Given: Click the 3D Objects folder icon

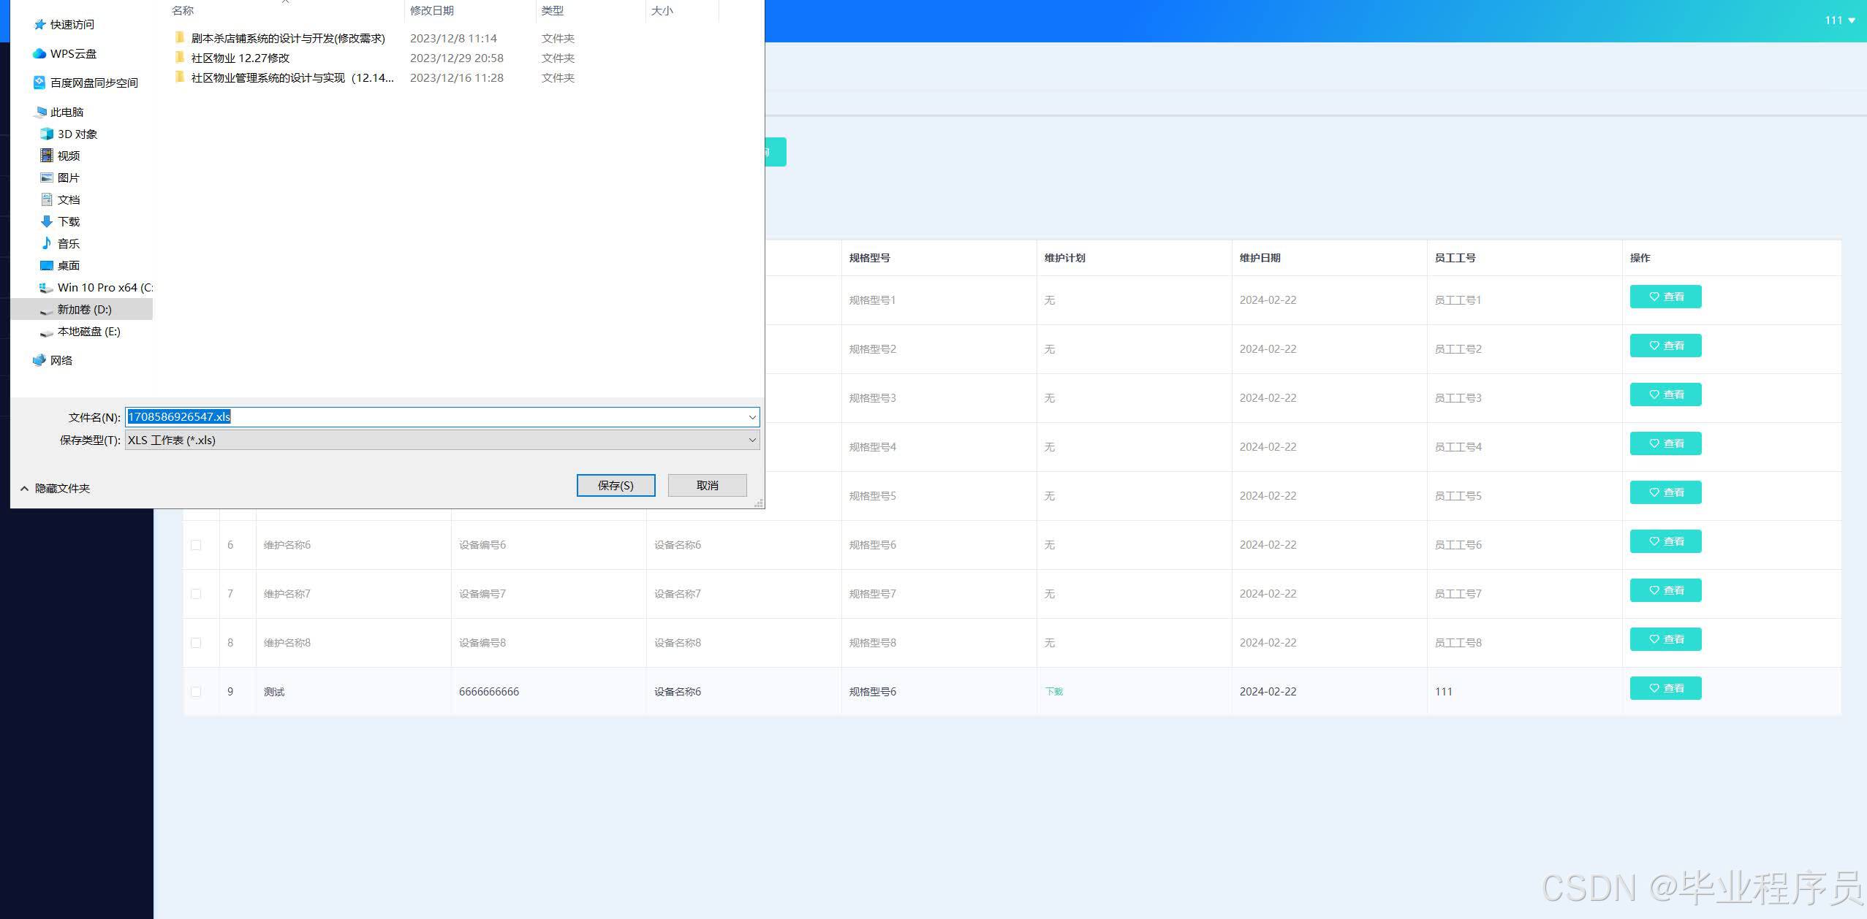Looking at the screenshot, I should click(47, 134).
